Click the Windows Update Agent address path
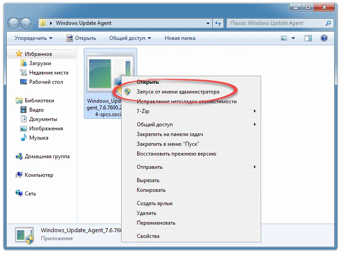The image size is (341, 253). point(83,23)
